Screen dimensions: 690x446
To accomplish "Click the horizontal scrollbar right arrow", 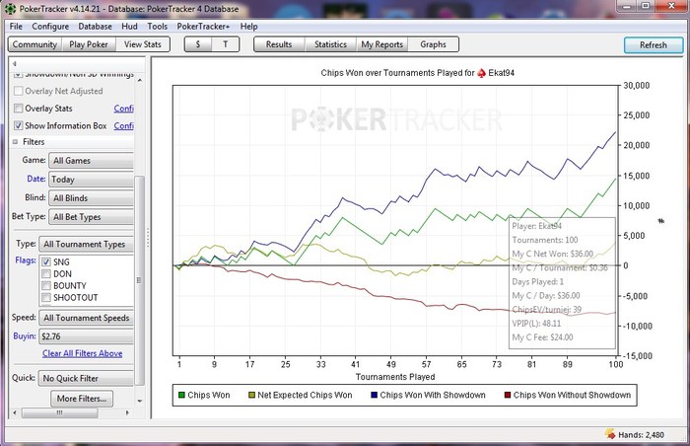I will pos(127,413).
